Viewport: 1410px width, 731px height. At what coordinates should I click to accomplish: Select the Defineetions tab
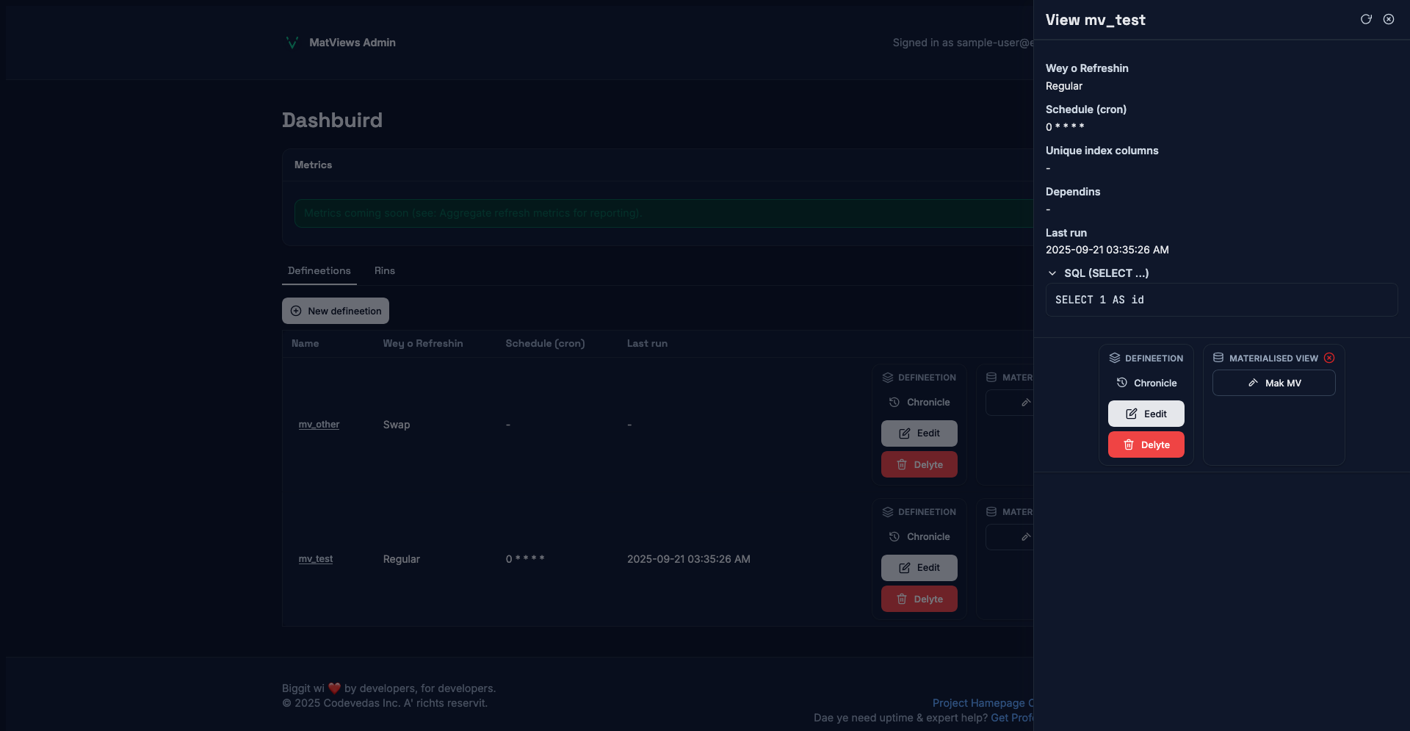point(319,270)
